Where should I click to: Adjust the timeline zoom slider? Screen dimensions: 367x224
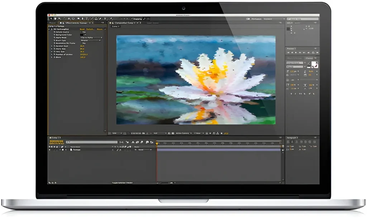pyautogui.click(x=164, y=183)
